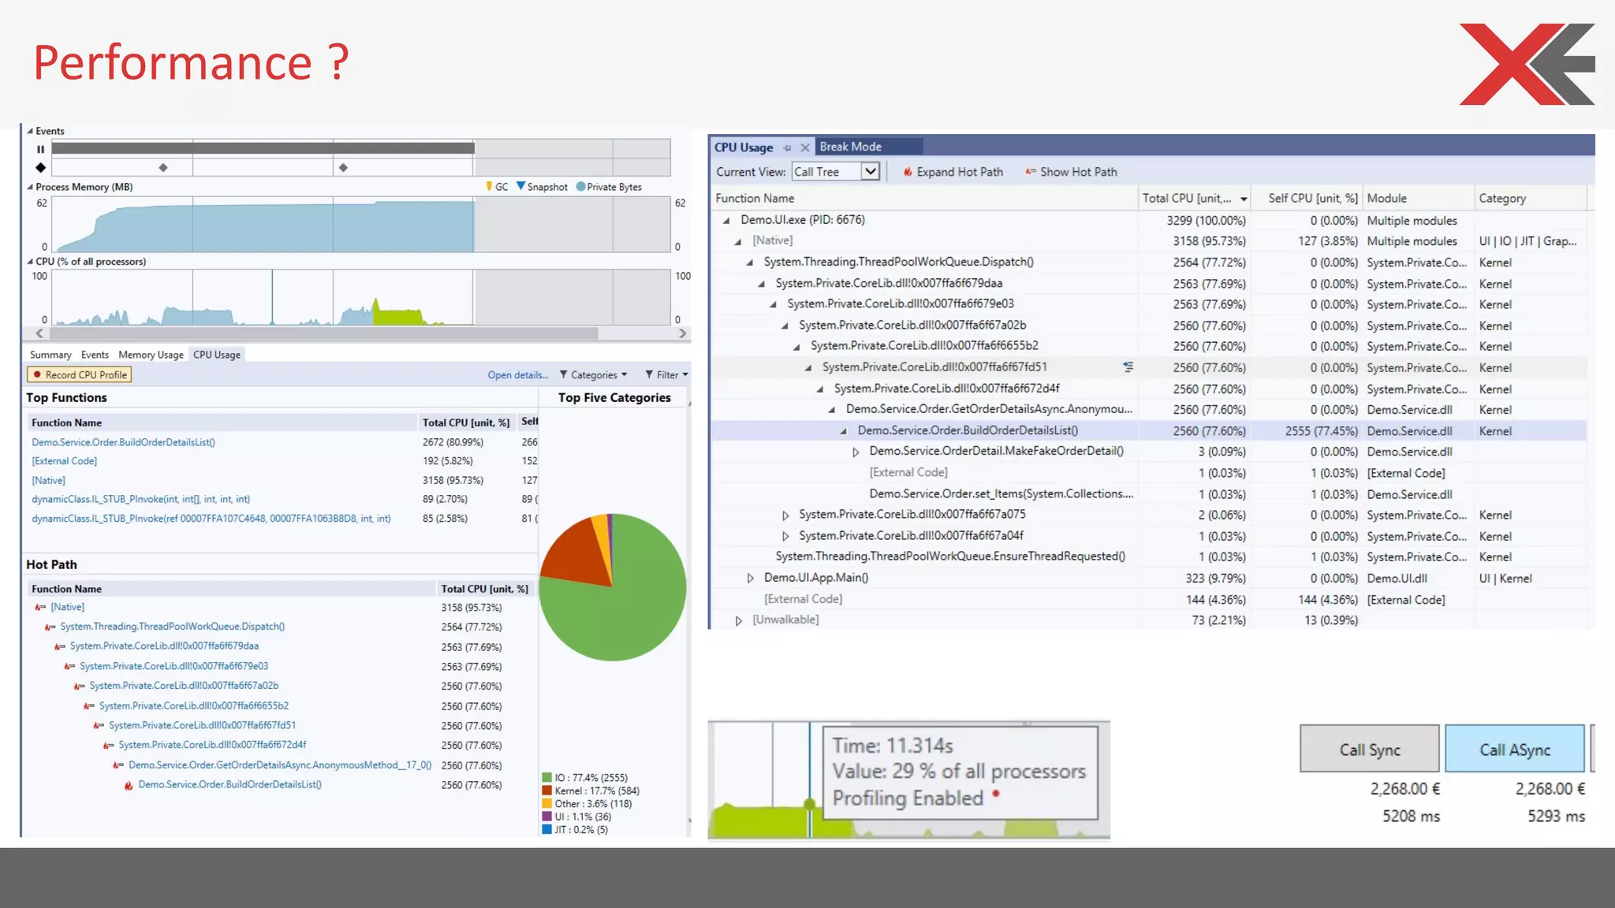Open the Categories dropdown menu
The height and width of the screenshot is (908, 1615).
pos(594,375)
